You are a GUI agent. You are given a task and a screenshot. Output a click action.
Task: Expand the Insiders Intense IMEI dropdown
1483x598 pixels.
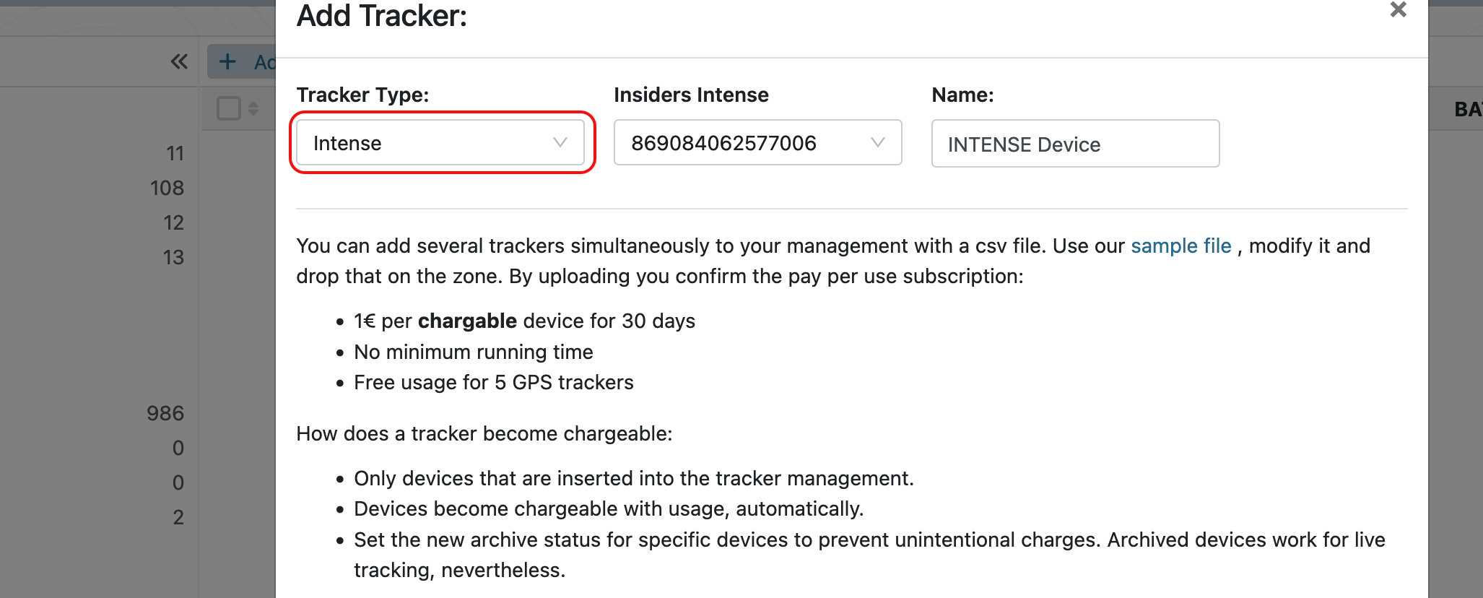click(757, 143)
